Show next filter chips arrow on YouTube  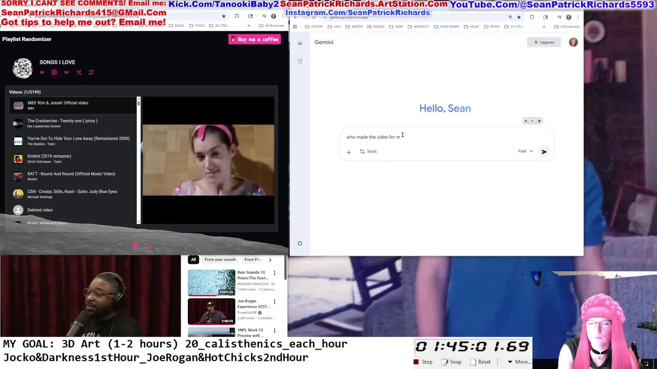[x=270, y=260]
